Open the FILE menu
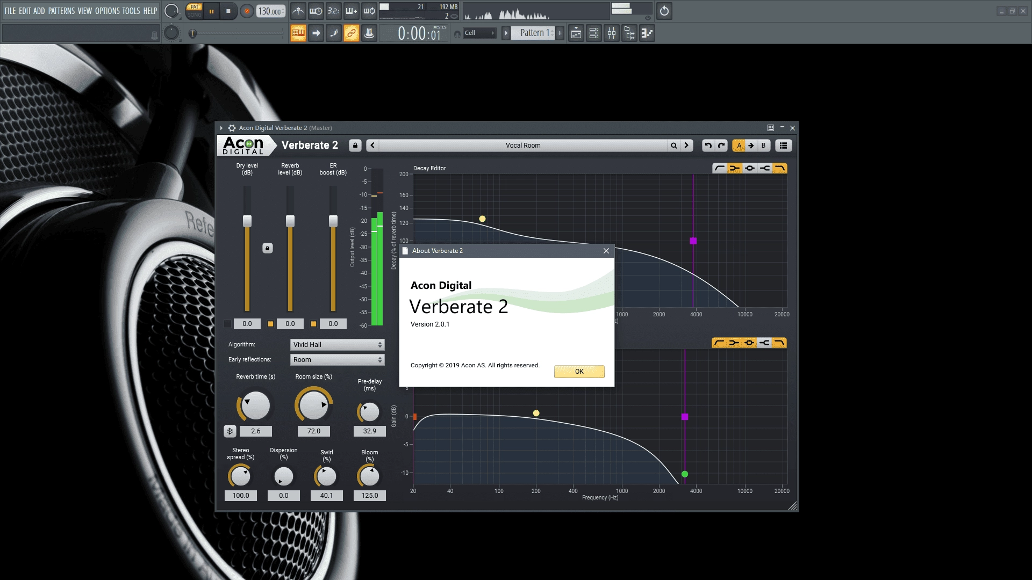 [x=10, y=11]
